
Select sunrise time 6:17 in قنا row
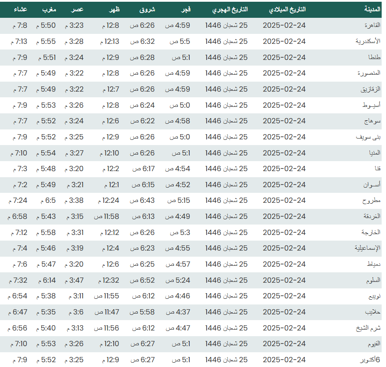[144, 169]
